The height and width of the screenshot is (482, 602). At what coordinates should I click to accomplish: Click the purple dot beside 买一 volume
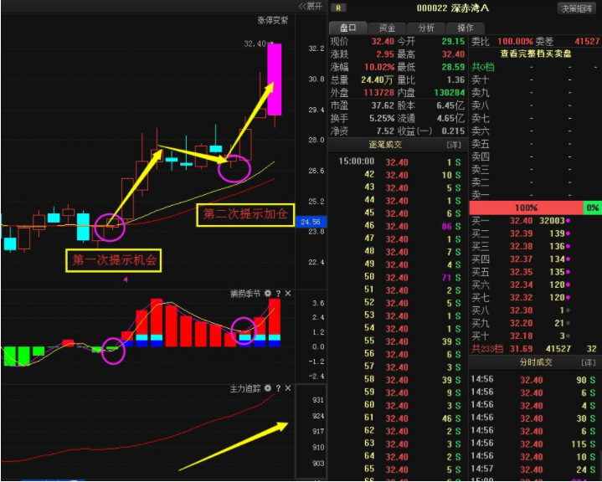(568, 221)
